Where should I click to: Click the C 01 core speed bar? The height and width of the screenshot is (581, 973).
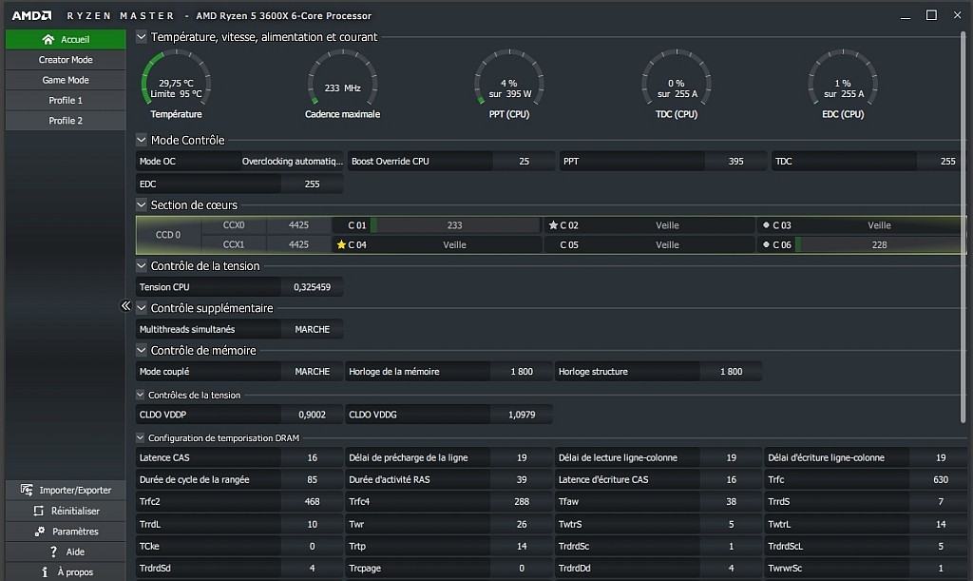point(455,225)
